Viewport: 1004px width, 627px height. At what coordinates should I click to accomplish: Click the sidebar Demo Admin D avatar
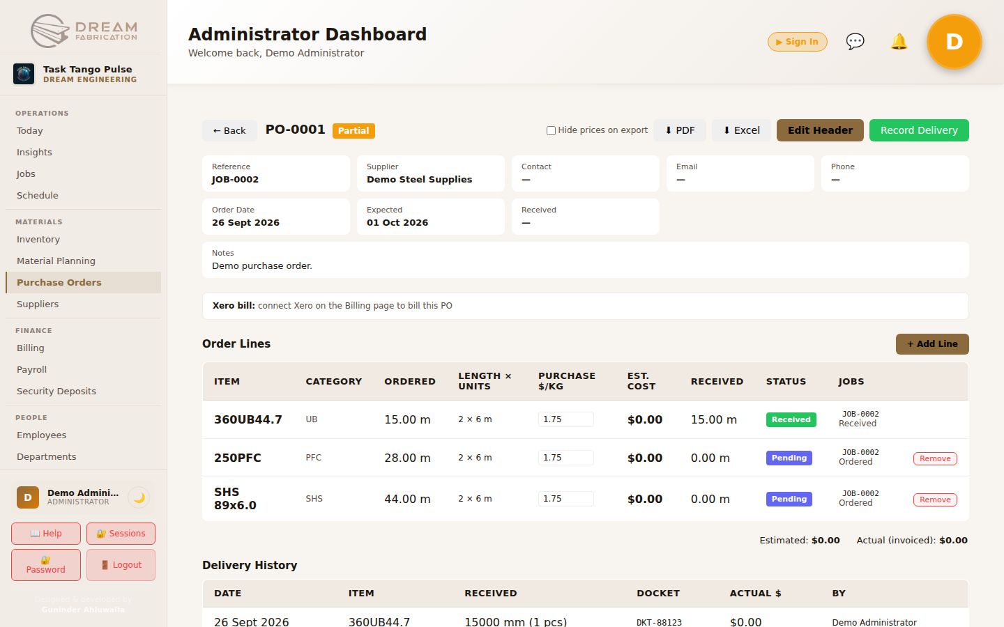pyautogui.click(x=28, y=497)
